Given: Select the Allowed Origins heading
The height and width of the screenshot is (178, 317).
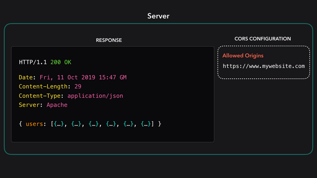Looking at the screenshot, I should [243, 56].
